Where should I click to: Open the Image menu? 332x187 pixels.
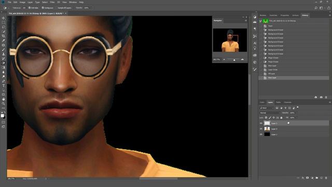[22, 2]
